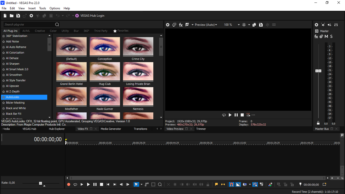This screenshot has height=194, width=345.
Task: Solo the Master bus with S button
Action: [x=331, y=37]
